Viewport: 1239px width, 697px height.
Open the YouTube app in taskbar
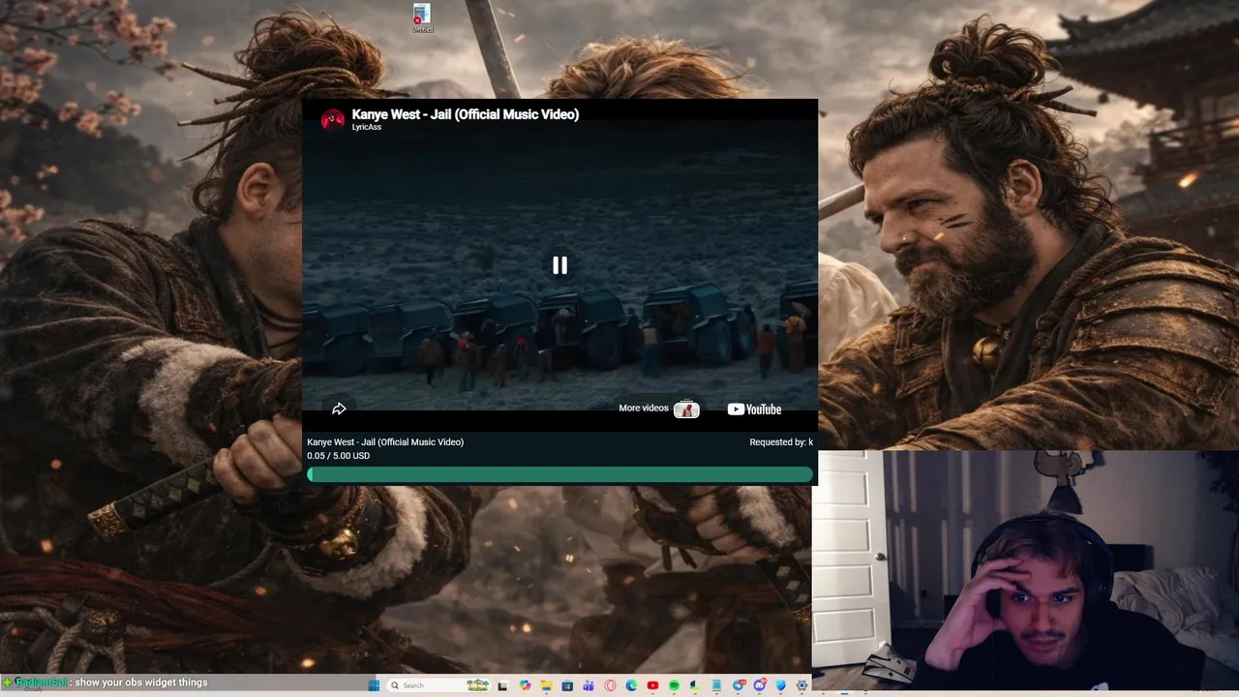(652, 685)
